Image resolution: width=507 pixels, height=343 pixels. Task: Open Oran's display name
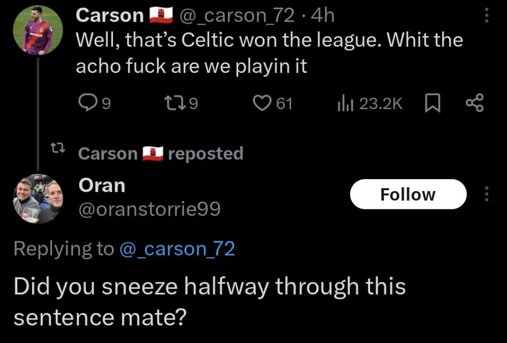tap(102, 185)
